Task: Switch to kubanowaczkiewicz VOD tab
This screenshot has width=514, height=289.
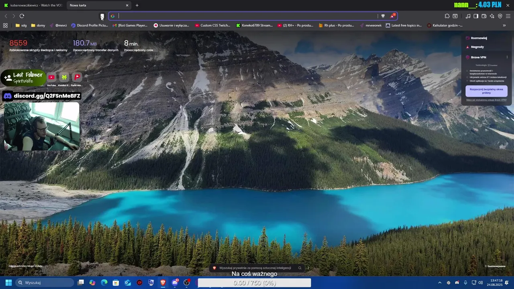Action: point(33,5)
